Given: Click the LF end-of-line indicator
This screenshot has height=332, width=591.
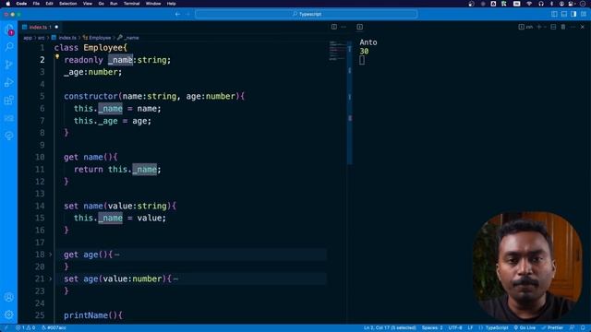Looking at the screenshot, I should (x=470, y=328).
